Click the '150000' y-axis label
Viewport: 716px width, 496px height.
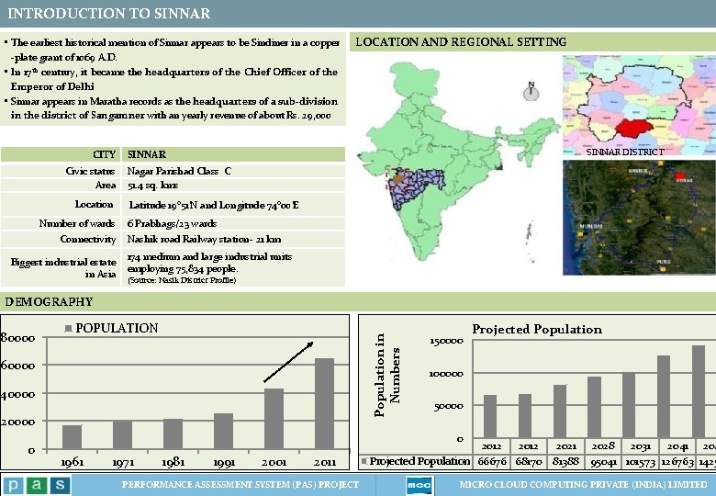pyautogui.click(x=447, y=341)
